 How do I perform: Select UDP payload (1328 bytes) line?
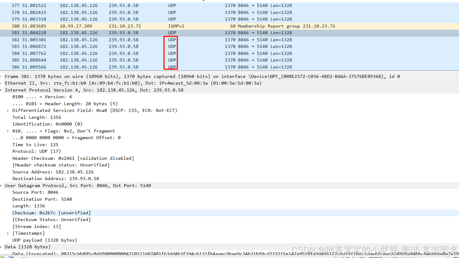coord(45,240)
